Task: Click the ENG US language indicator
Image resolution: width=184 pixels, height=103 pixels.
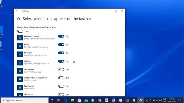Action: coord(164,100)
